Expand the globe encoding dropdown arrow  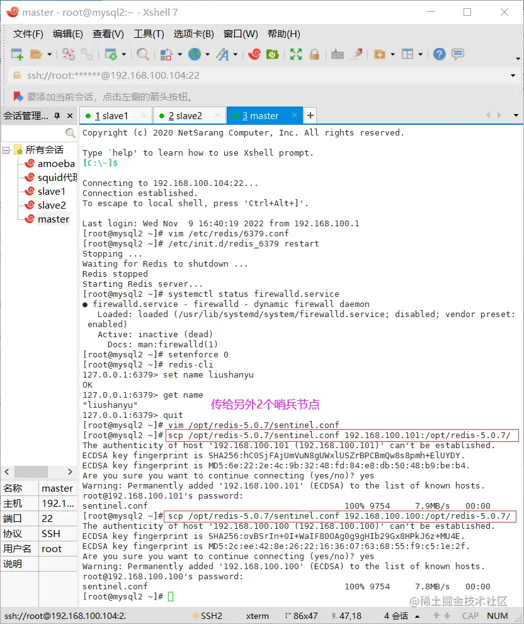(208, 54)
